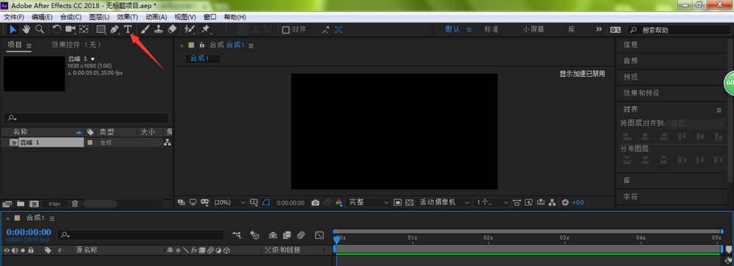Open the 完整 resolution dropdown
Viewport: 734px width, 266px height.
369,202
